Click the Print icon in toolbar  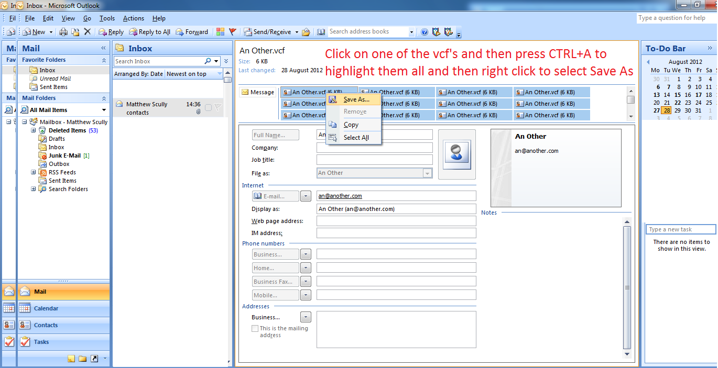(x=63, y=32)
